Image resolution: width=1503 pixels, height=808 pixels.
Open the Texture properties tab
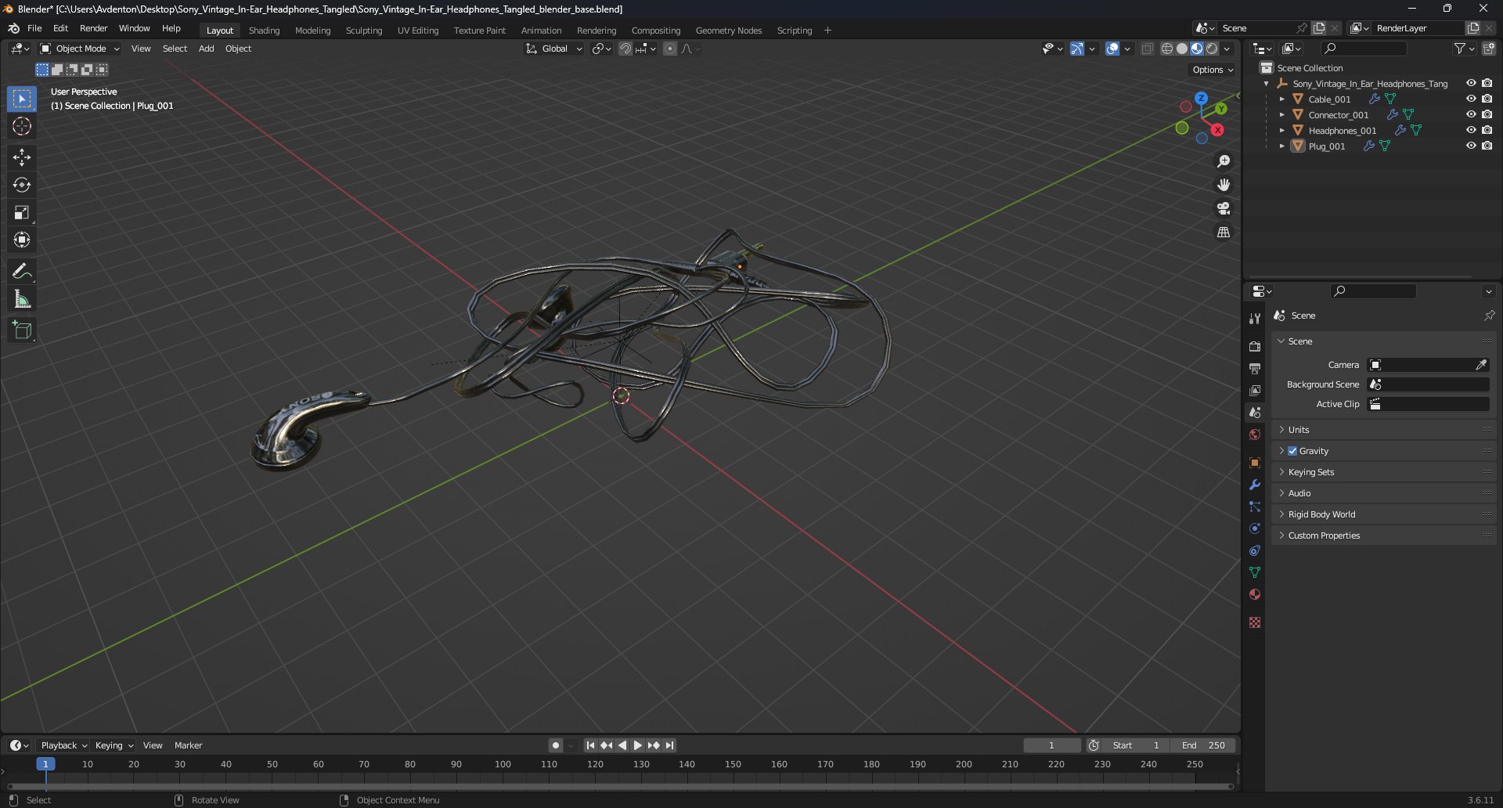[1255, 622]
